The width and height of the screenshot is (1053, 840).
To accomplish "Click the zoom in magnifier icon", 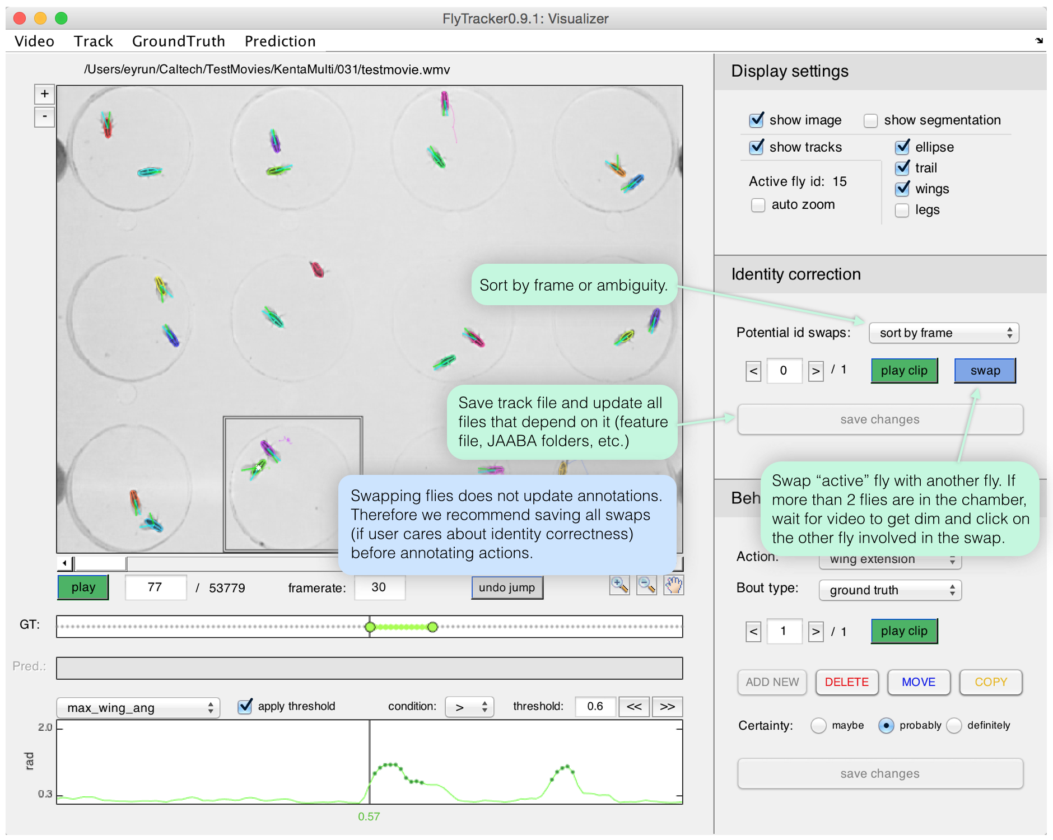I will point(619,585).
